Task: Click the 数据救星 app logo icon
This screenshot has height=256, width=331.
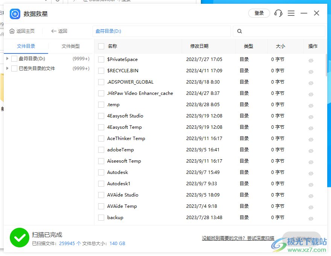Action: (15, 14)
